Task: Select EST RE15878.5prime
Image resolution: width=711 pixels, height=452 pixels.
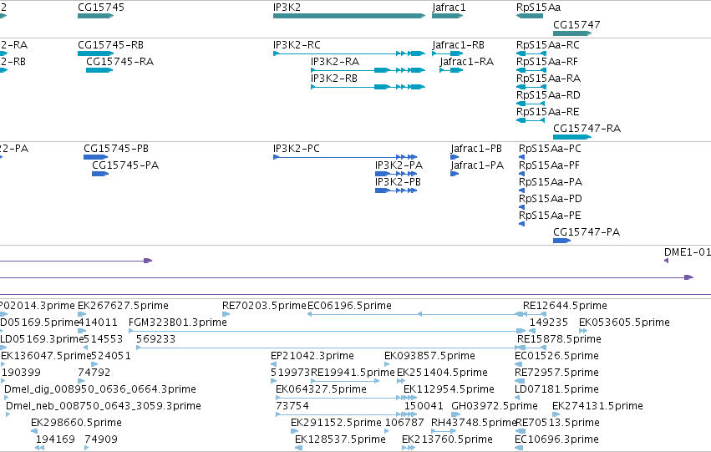Action: pyautogui.click(x=559, y=339)
